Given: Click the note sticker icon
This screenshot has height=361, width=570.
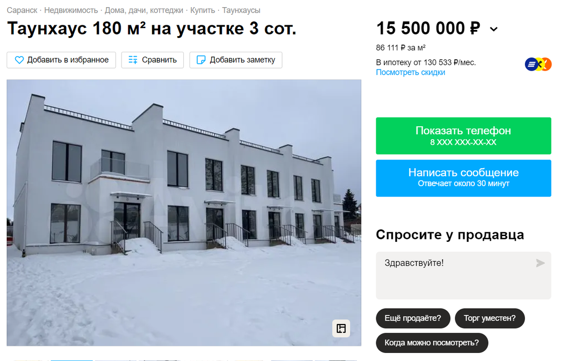Looking at the screenshot, I should click(201, 60).
